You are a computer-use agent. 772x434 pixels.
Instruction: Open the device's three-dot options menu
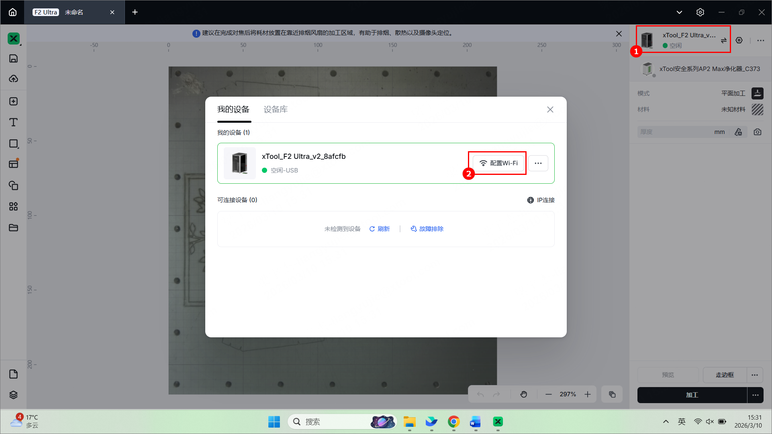click(538, 163)
